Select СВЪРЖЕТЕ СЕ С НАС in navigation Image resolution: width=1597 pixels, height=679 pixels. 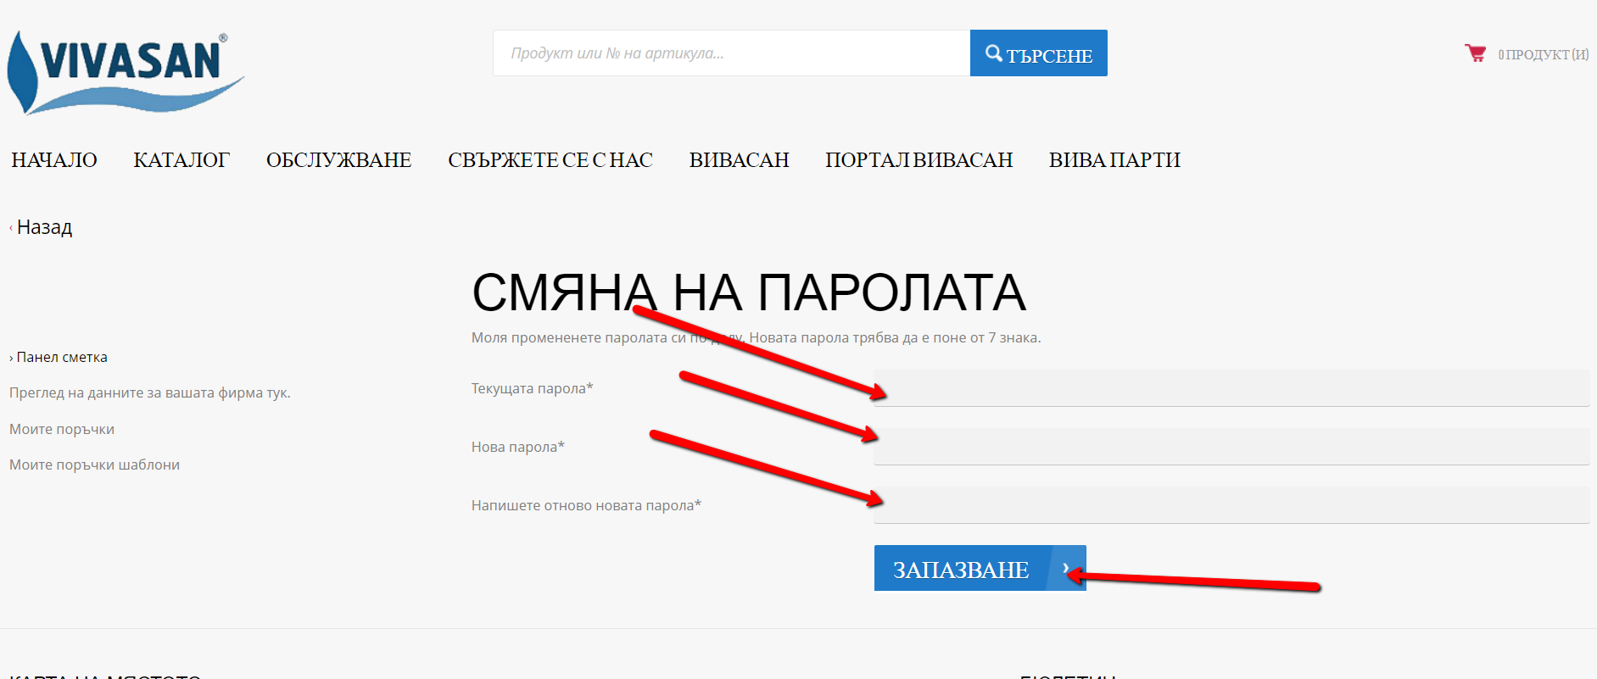[550, 160]
